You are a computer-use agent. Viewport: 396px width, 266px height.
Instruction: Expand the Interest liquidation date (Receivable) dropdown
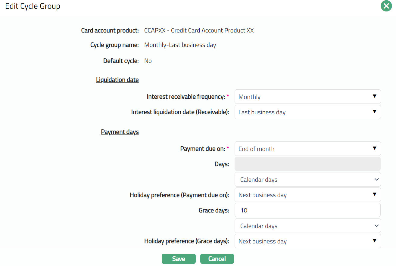tap(307, 112)
